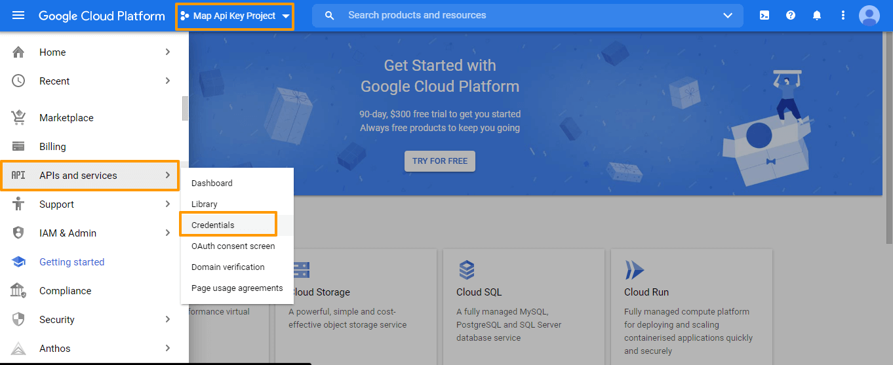
Task: Open Map Api Key Project selector dropdown
Action: coord(235,16)
